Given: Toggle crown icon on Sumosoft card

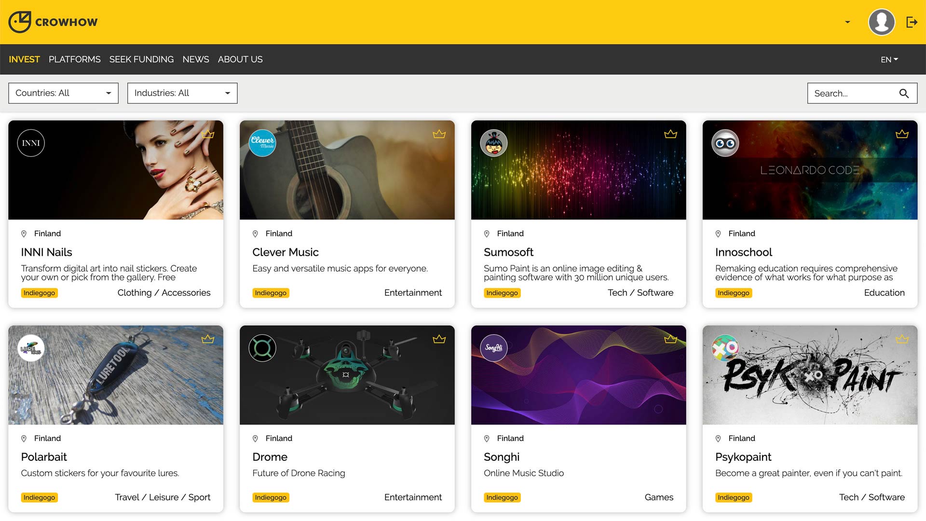Looking at the screenshot, I should (x=670, y=134).
